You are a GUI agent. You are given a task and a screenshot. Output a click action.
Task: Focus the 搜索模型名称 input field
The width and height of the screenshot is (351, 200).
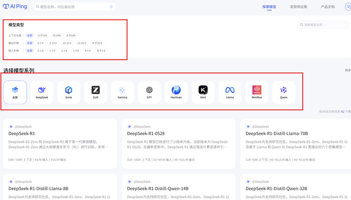(x=323, y=25)
